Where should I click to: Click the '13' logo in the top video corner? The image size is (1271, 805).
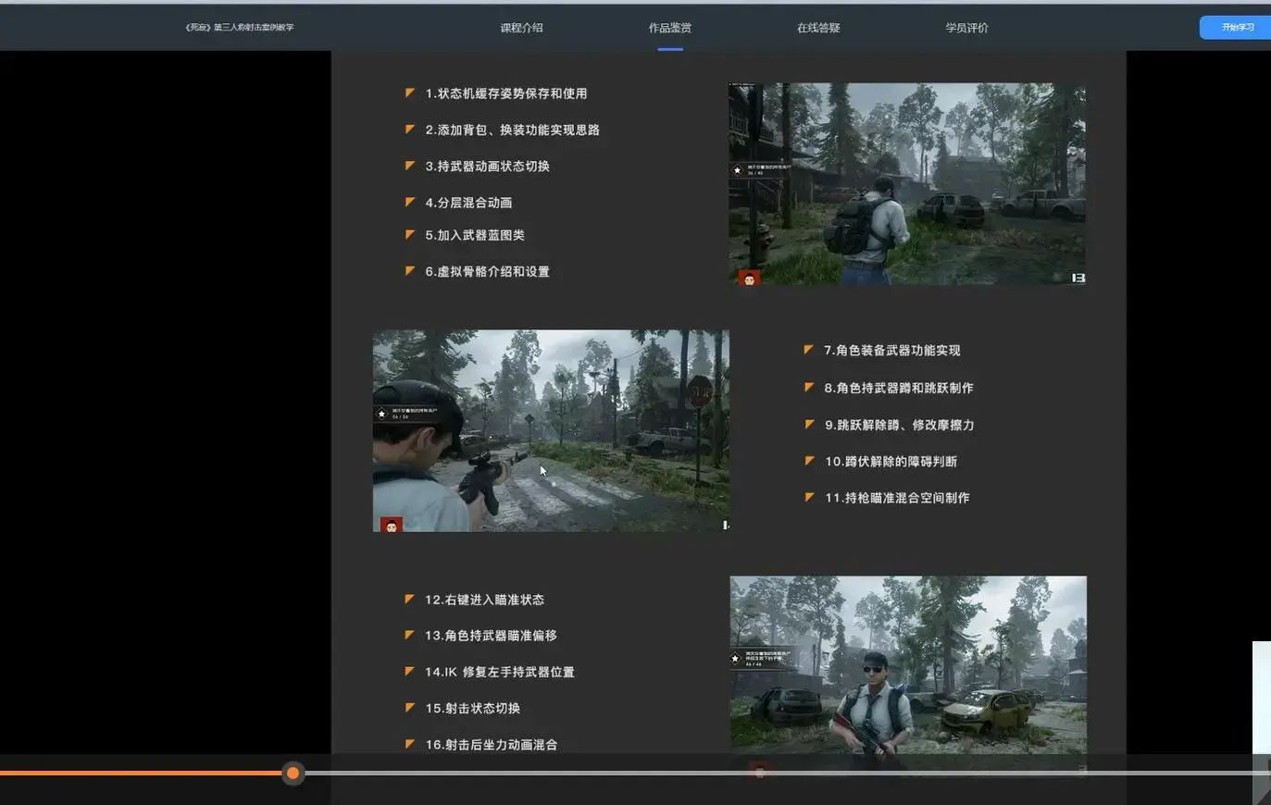pos(1074,277)
